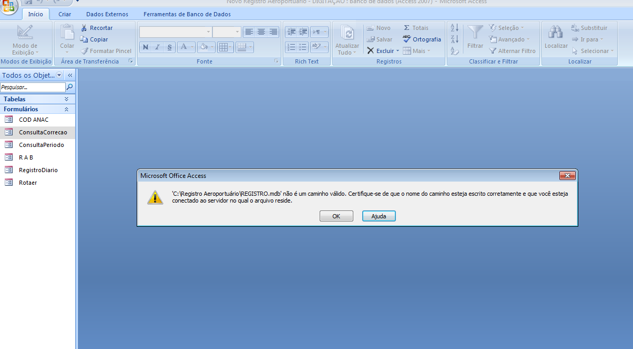Image resolution: width=633 pixels, height=349 pixels.
Task: Open the Selecionar menu
Action: tap(593, 51)
